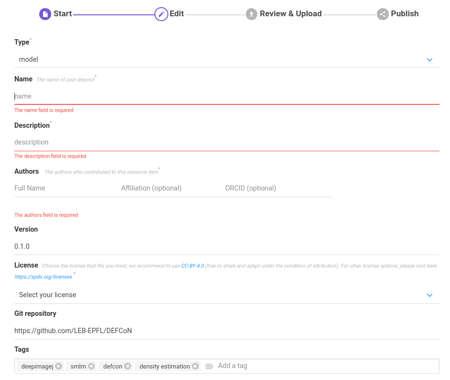The height and width of the screenshot is (380, 450).
Task: Click the Git repository URL field
Action: (x=227, y=331)
